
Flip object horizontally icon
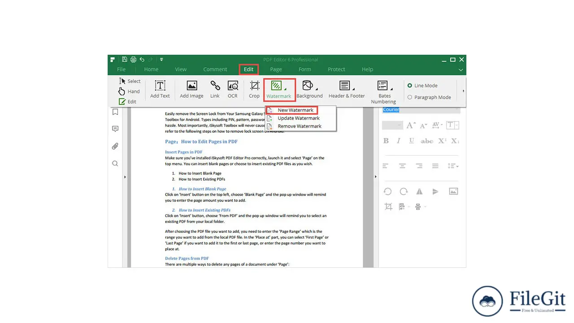(419, 192)
